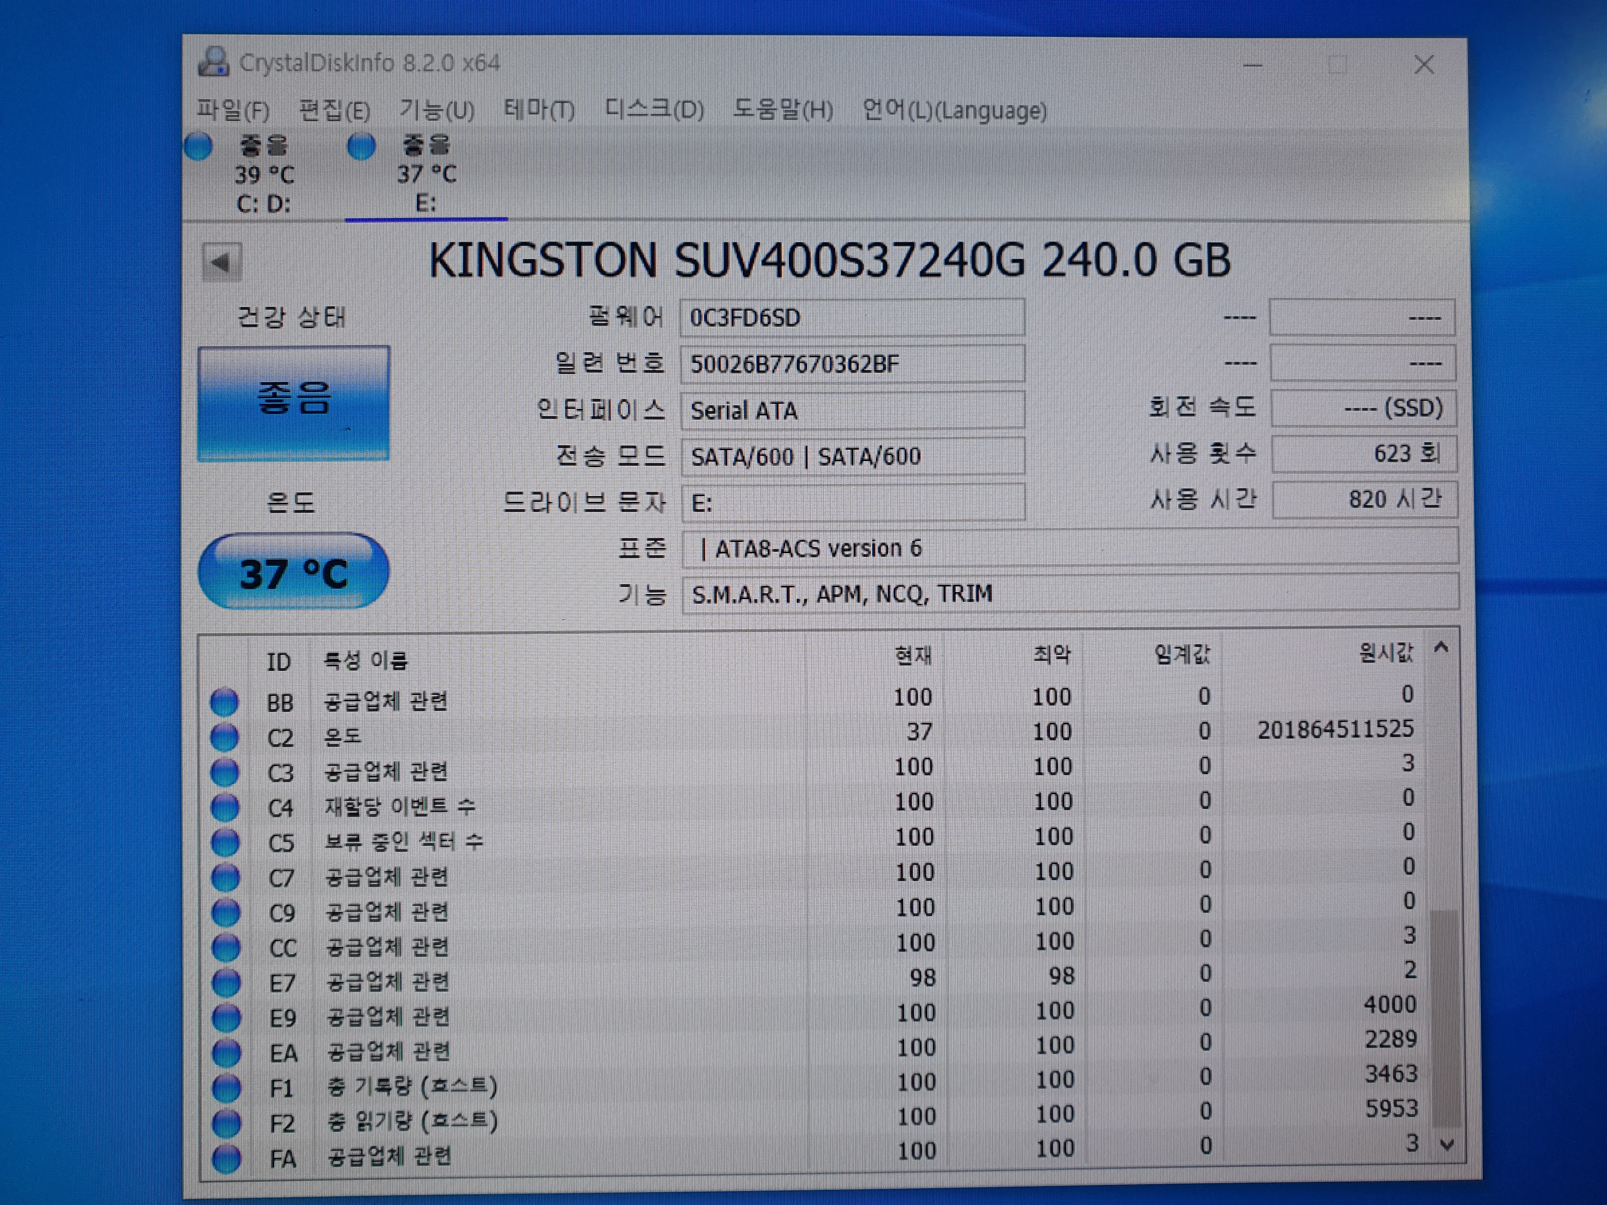This screenshot has width=1607, height=1205.
Task: Click the interface field Serial ATA
Action: click(852, 410)
